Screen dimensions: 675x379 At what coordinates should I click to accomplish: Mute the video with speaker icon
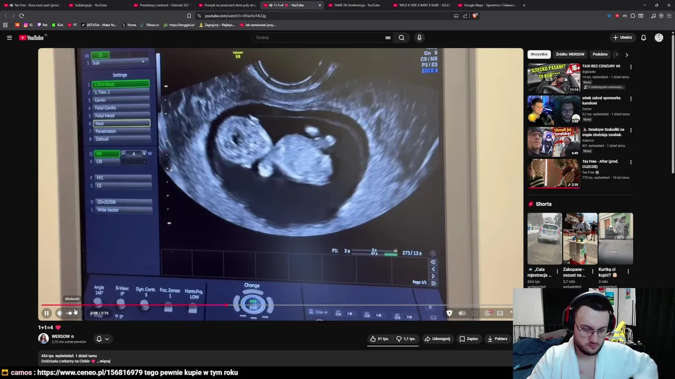click(60, 313)
